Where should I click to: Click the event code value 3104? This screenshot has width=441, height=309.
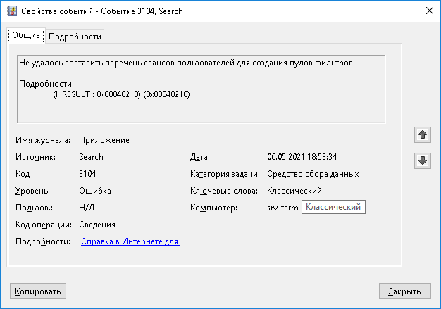coord(87,174)
